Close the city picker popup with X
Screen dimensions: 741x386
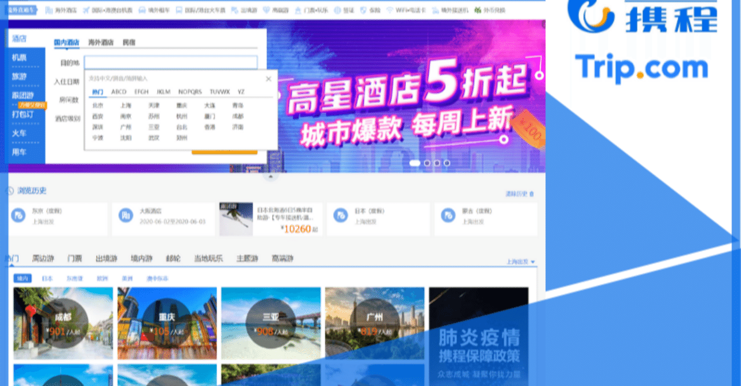point(268,79)
